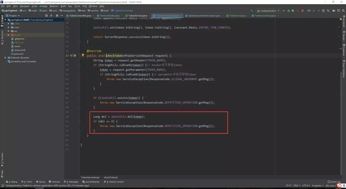Expand the .mvn folder arrow
This screenshot has width=346, height=189.
9,27
